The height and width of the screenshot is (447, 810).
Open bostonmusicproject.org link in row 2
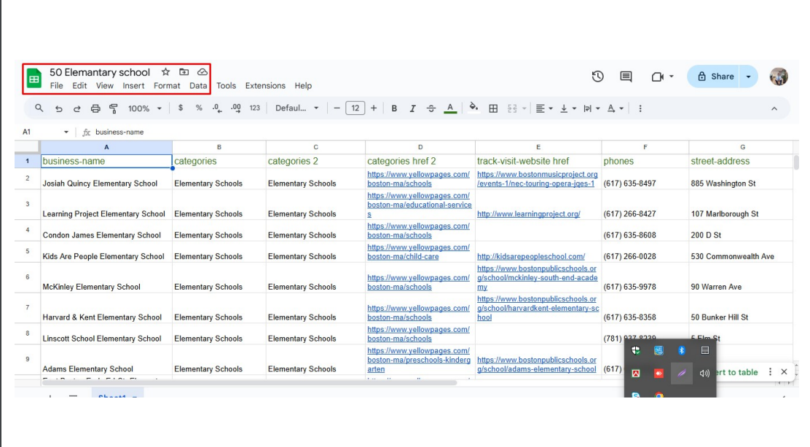(x=538, y=179)
